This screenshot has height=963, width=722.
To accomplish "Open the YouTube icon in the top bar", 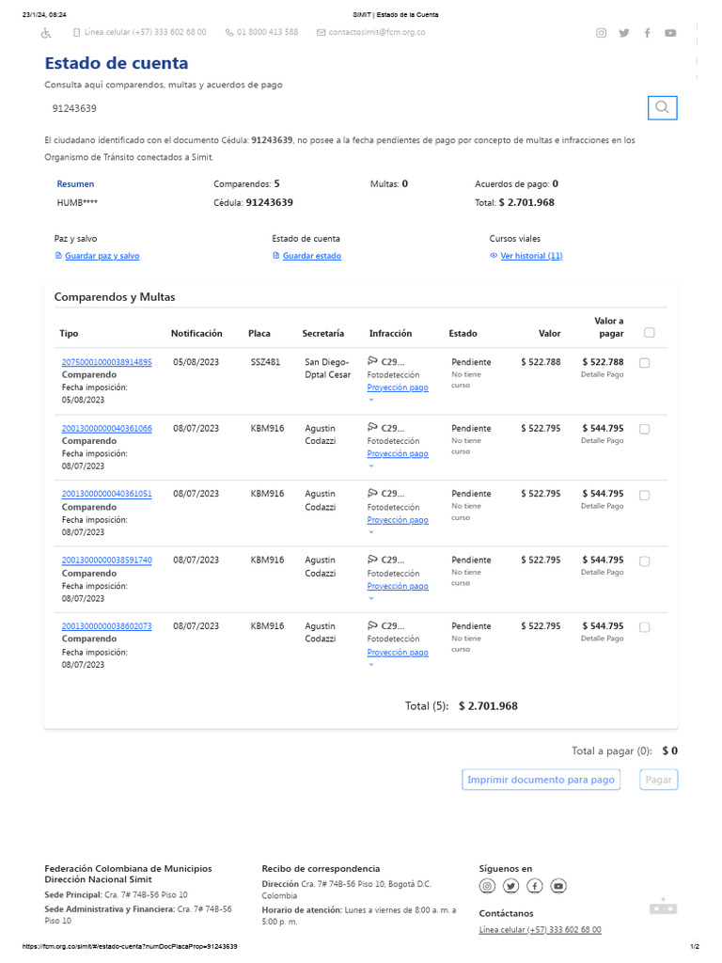I will tap(670, 33).
